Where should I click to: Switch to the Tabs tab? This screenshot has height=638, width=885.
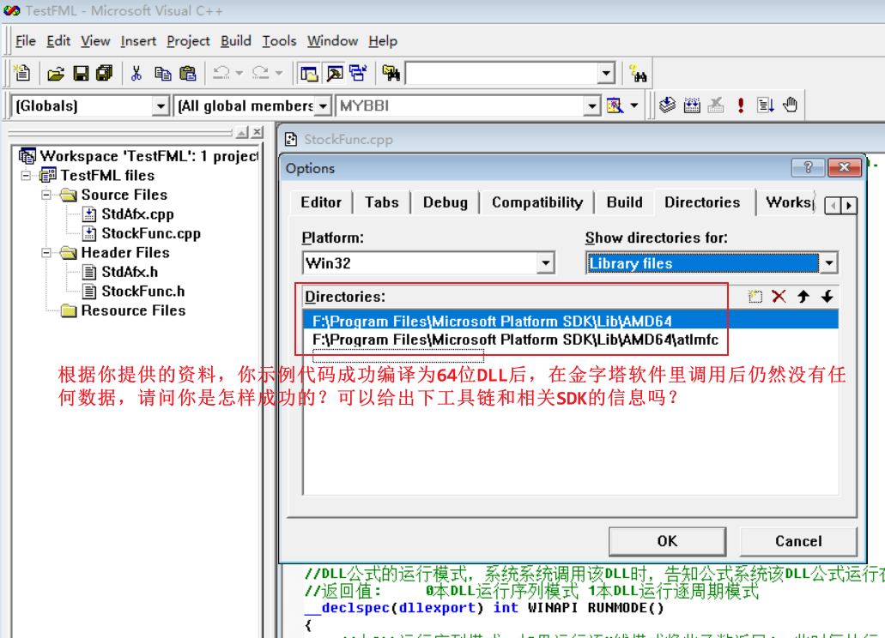[x=381, y=202]
